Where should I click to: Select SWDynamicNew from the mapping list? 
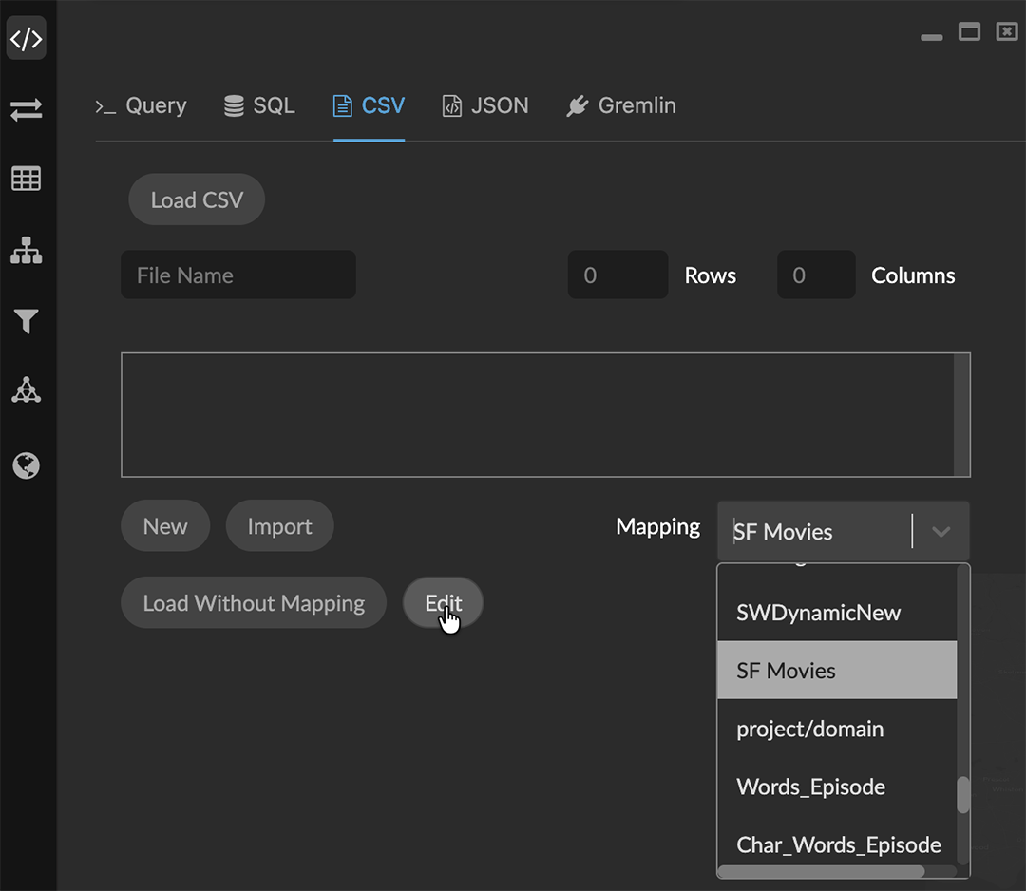[818, 613]
